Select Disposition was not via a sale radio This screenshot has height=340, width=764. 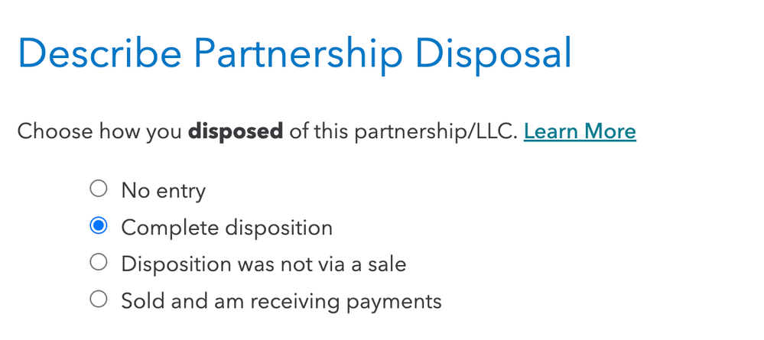[x=99, y=262]
